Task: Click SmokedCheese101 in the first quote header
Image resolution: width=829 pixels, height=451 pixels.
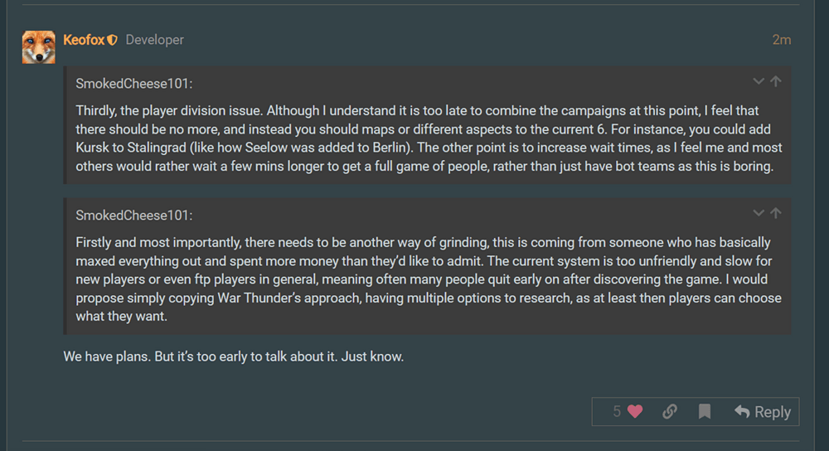Action: [133, 83]
